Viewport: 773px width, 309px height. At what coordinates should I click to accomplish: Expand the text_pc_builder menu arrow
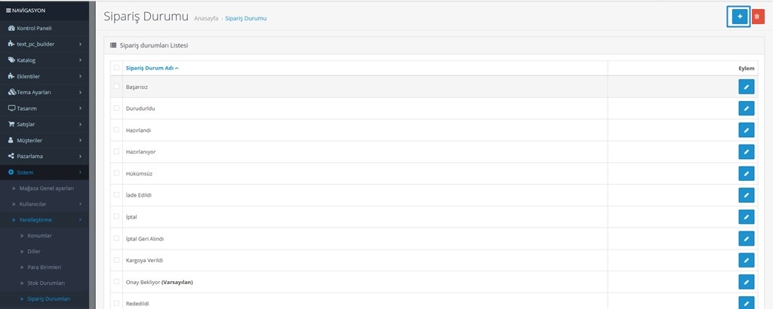(x=80, y=44)
